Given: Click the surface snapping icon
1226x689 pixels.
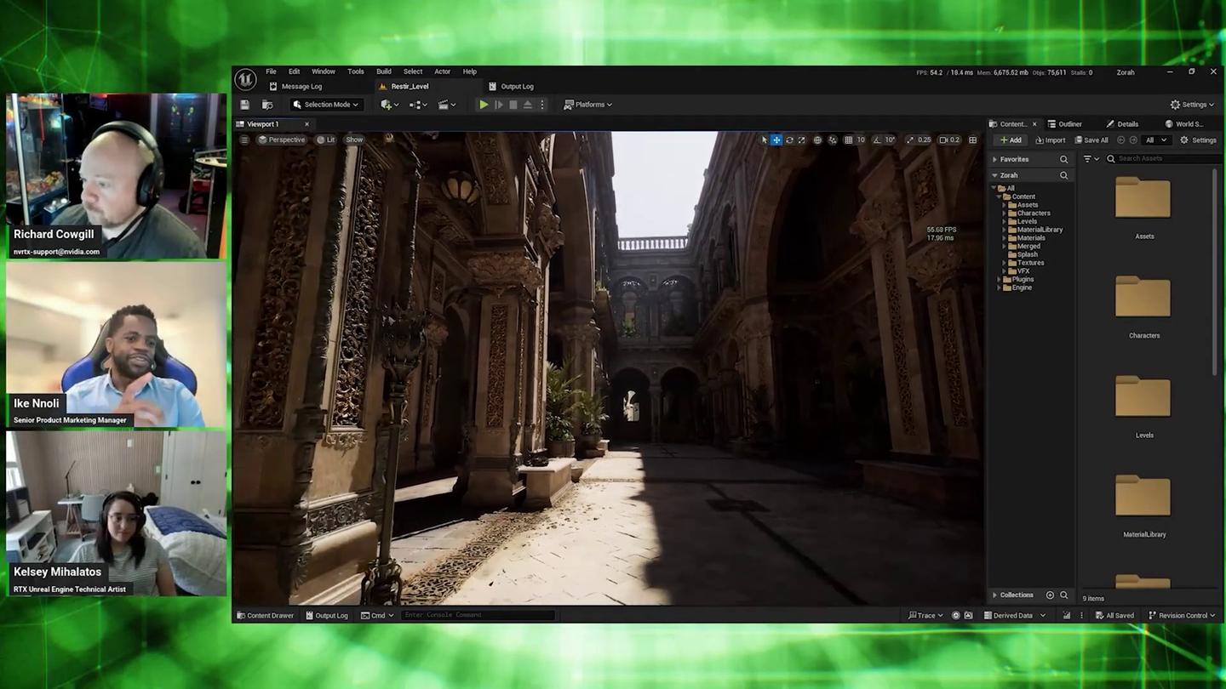Looking at the screenshot, I should [x=833, y=140].
